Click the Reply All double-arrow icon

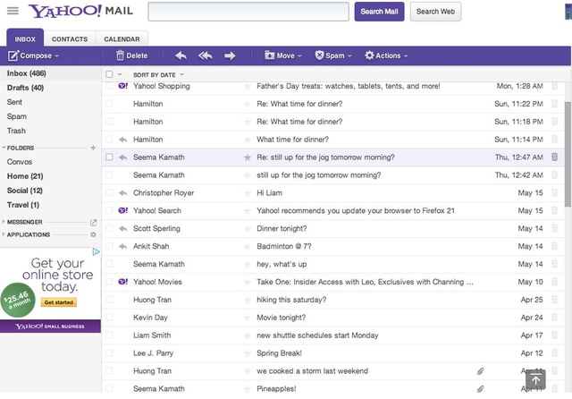(205, 55)
